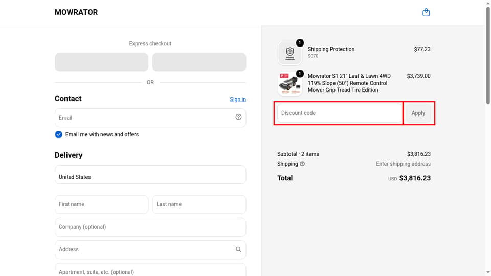Click the Enter shipping address text

(x=403, y=164)
